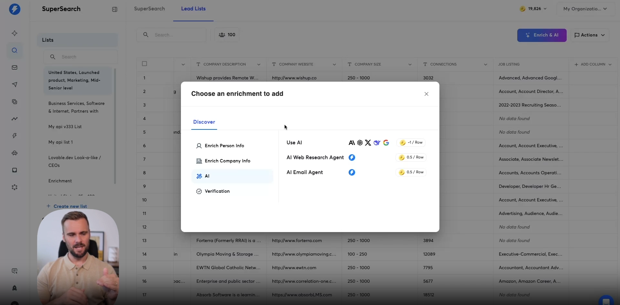The height and width of the screenshot is (305, 620).
Task: Open the My Organization dropdown
Action: pos(585,9)
